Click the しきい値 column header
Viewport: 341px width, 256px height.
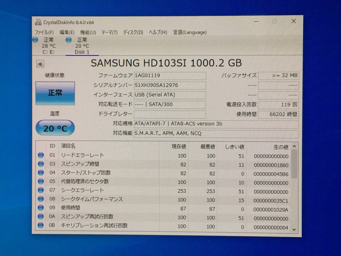tap(234, 147)
